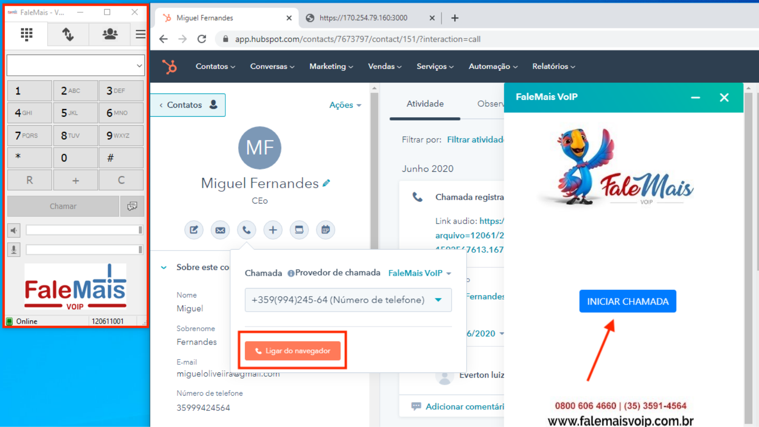Open the Conversas navigation menu
Screen dimensions: 759x427
point(272,66)
